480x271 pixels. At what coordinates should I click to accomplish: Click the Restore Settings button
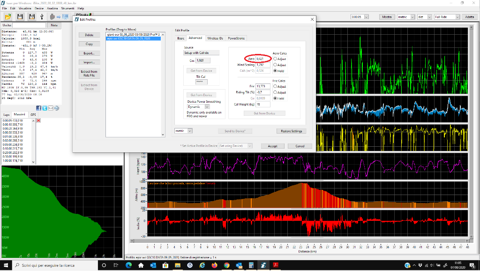[x=291, y=131]
